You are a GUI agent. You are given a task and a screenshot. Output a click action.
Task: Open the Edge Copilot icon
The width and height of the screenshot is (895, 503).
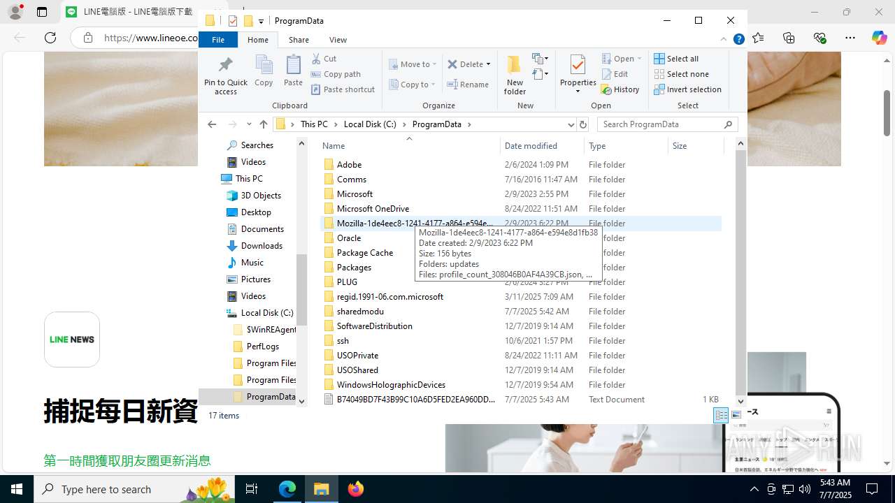(x=880, y=38)
